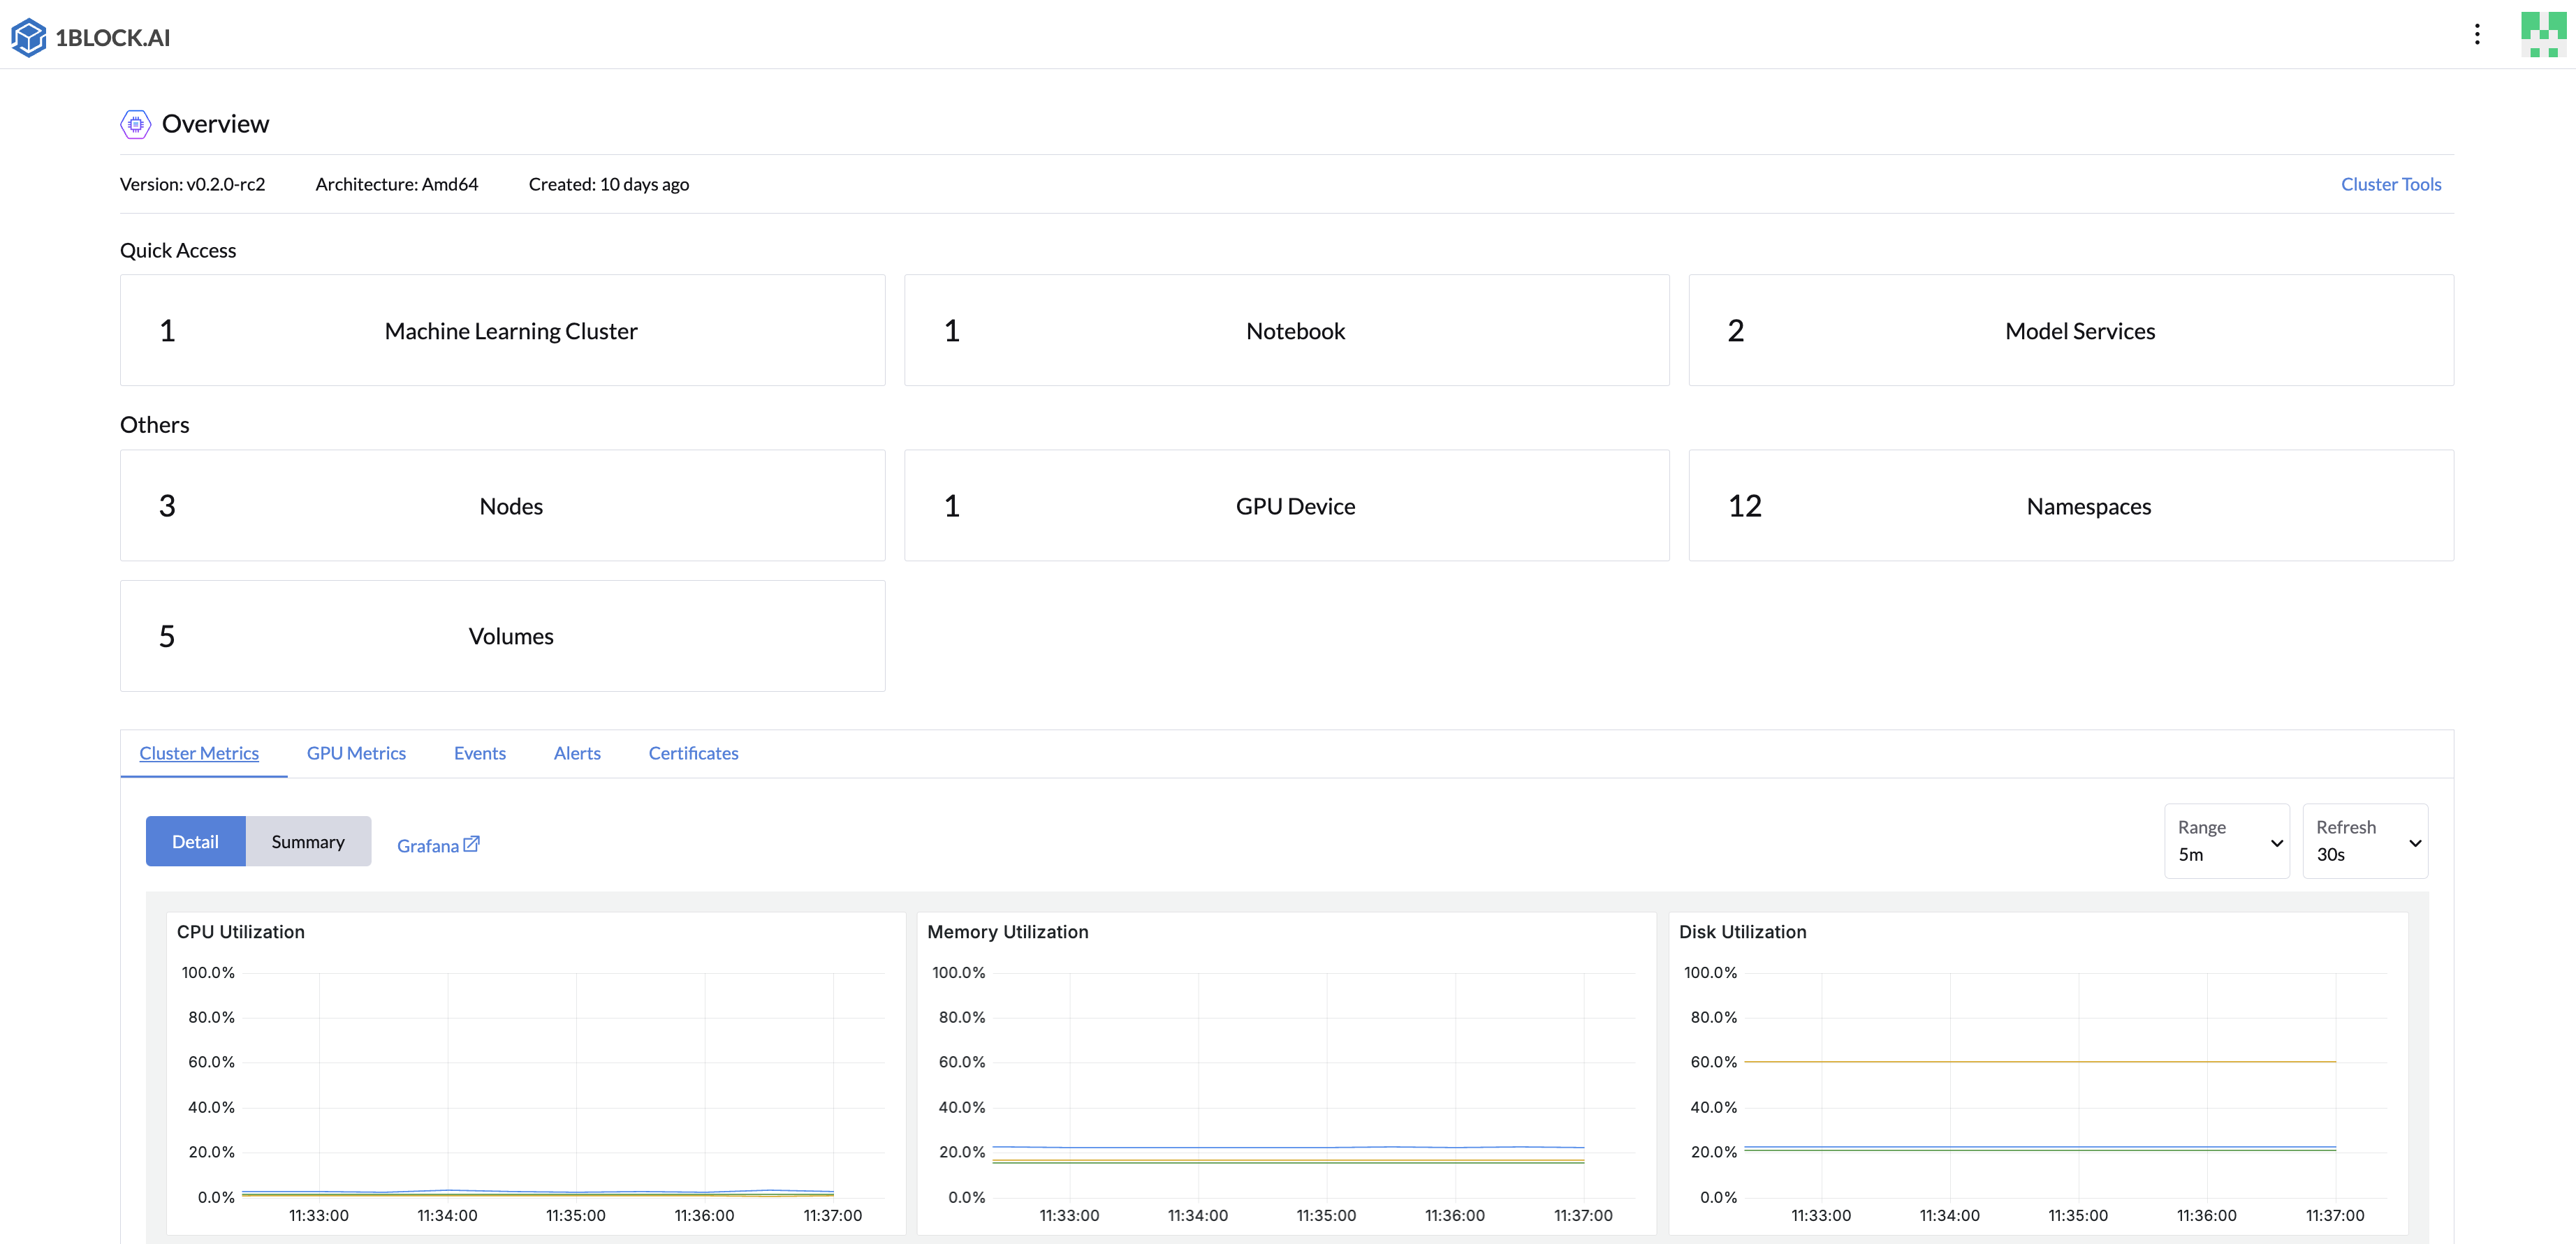The height and width of the screenshot is (1244, 2576).
Task: Click the Overview chip icon
Action: point(135,124)
